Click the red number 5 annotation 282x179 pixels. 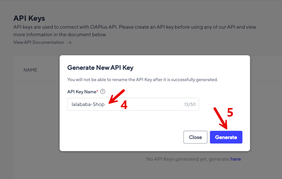tap(230, 113)
